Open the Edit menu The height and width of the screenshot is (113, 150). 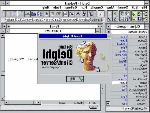134,8
